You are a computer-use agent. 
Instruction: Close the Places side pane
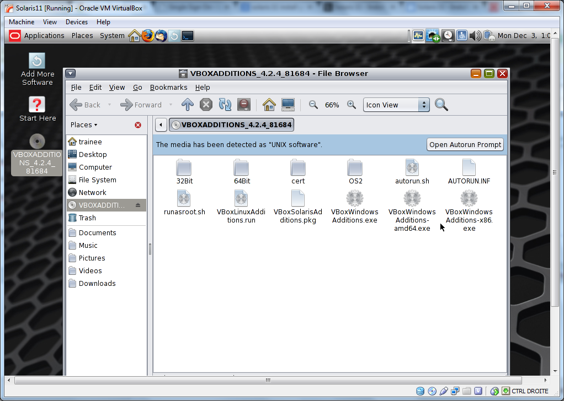pyautogui.click(x=138, y=125)
